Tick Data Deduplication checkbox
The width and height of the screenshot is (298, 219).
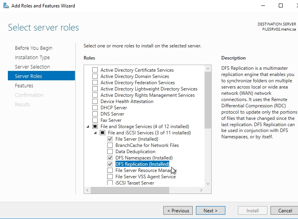point(110,152)
